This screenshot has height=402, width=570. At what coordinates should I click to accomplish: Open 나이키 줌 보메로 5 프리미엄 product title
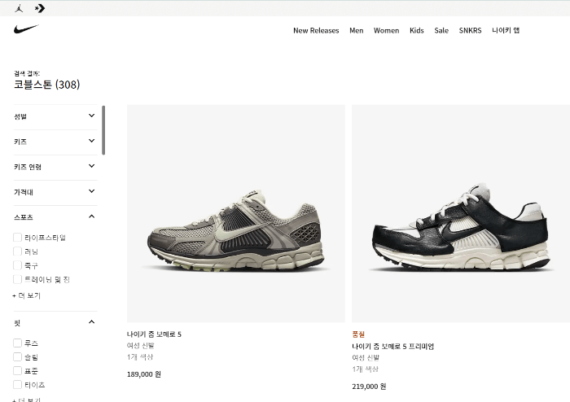(393, 347)
